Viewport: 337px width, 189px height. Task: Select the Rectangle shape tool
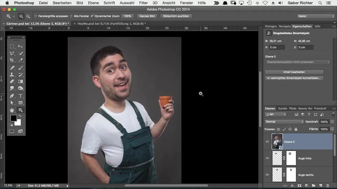point(21,103)
